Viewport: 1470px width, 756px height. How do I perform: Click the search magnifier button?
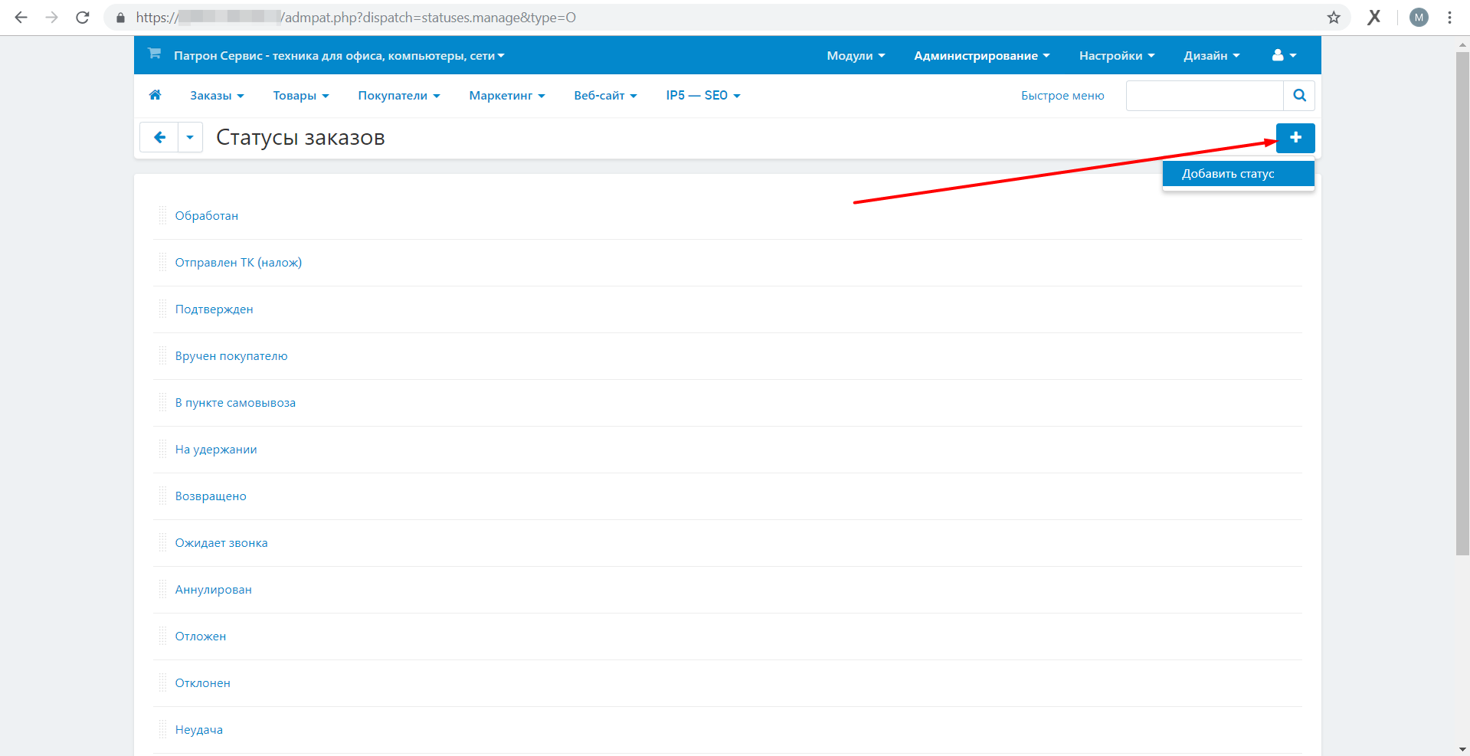point(1299,95)
